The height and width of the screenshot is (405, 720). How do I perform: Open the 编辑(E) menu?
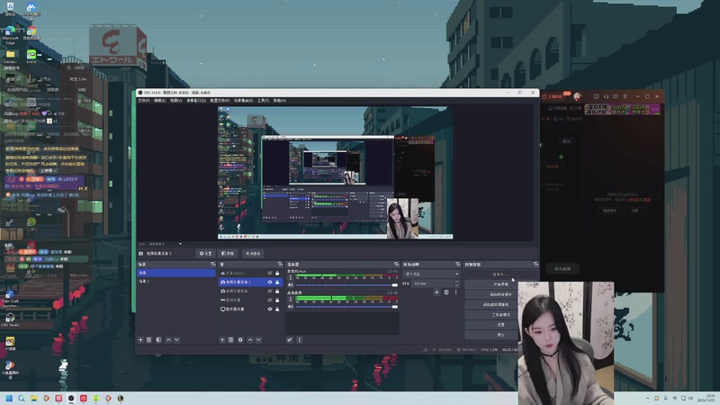pyautogui.click(x=159, y=101)
